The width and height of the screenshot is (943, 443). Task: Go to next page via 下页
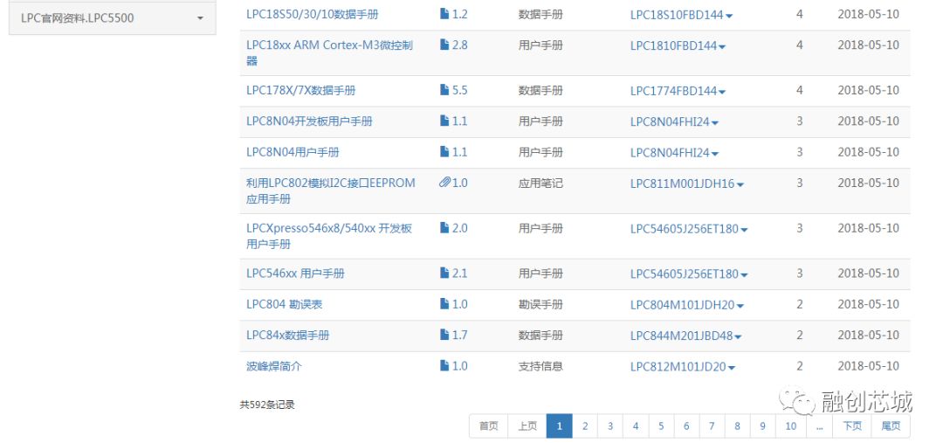pyautogui.click(x=851, y=426)
